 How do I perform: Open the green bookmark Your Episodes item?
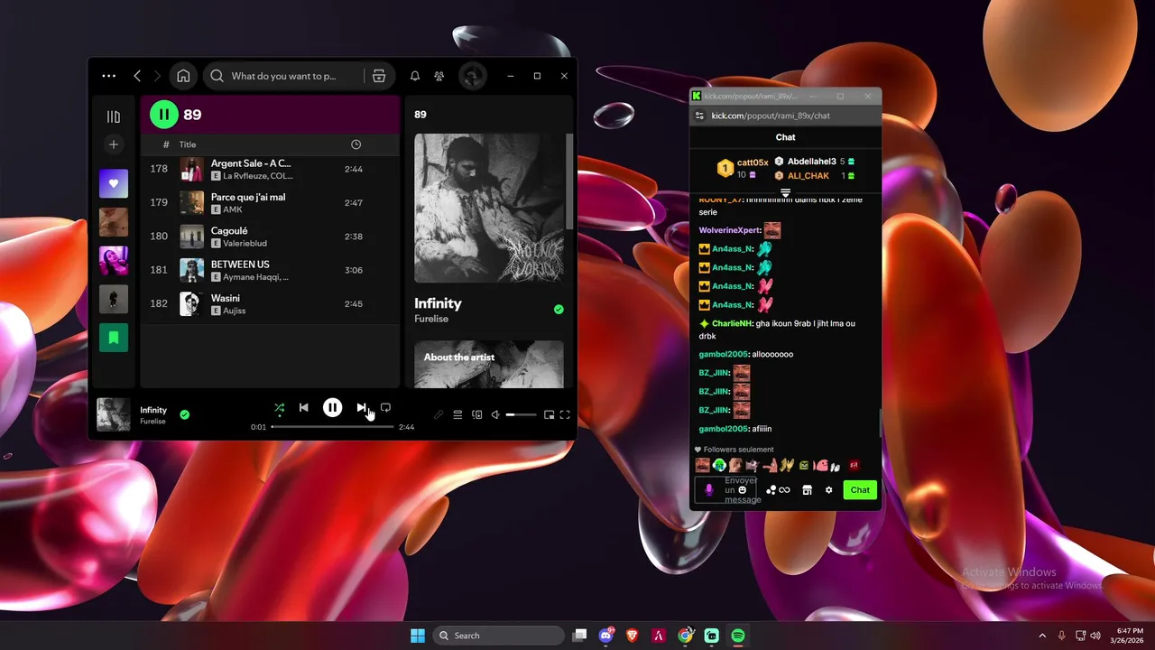pyautogui.click(x=114, y=338)
